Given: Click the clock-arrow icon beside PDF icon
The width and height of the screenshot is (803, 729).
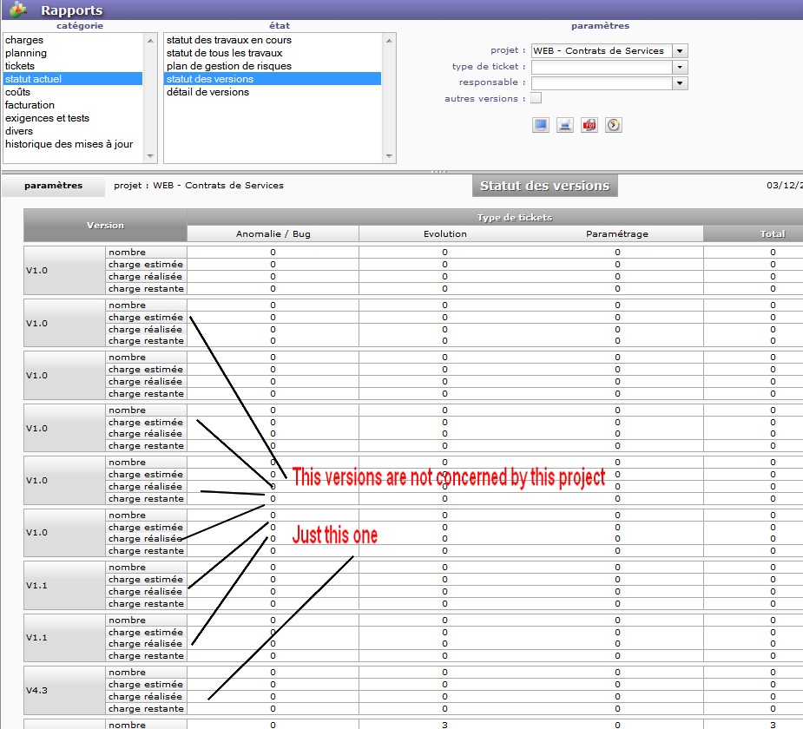Looking at the screenshot, I should click(614, 125).
